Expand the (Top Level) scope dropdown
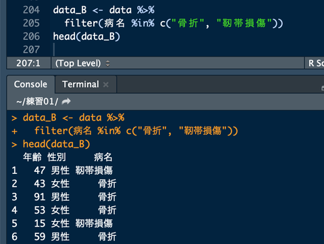324x244 pixels. pyautogui.click(x=82, y=63)
